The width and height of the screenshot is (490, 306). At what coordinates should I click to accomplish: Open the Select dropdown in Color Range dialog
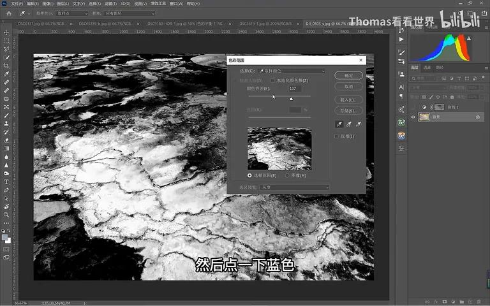(x=292, y=71)
